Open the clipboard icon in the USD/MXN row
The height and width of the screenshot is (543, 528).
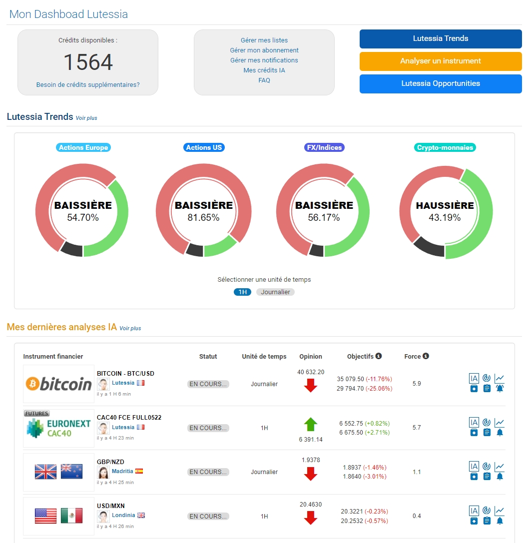tap(487, 521)
